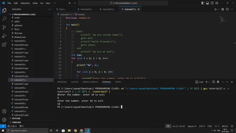Switch to the DEBUG CONSOLE panel tab
This screenshot has width=236, height=133.
pyautogui.click(x=90, y=82)
